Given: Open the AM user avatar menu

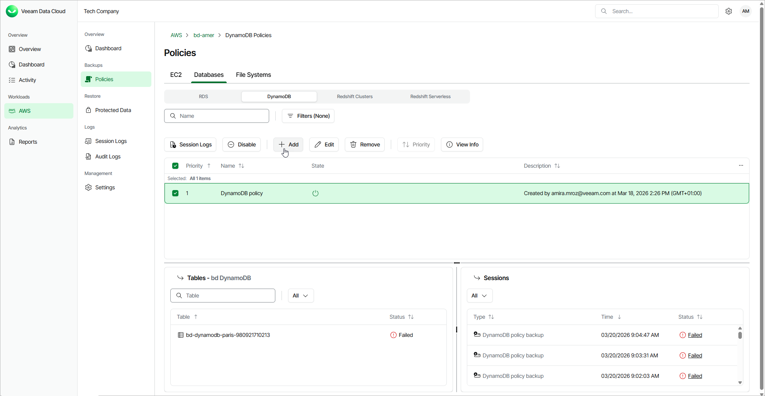Looking at the screenshot, I should coord(746,11).
